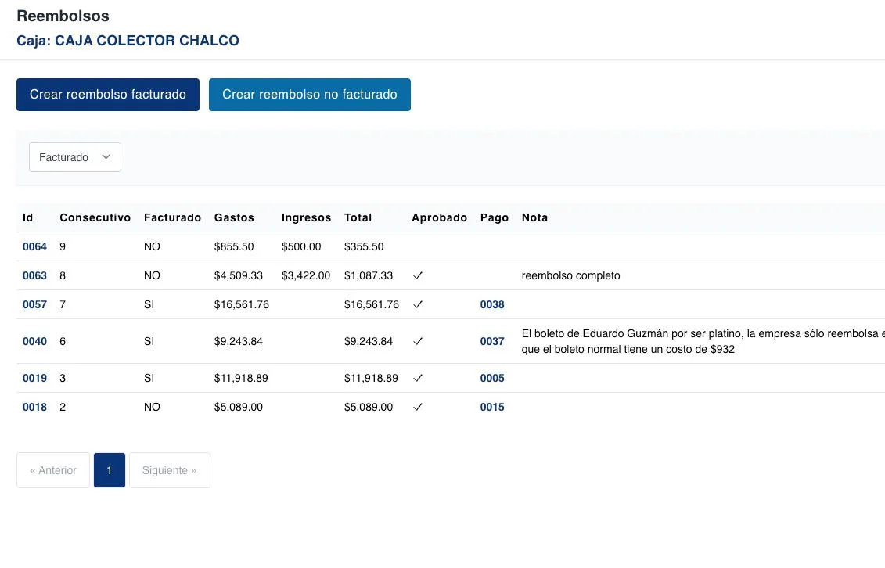Click the Aprobado checkmark for row 0057
Image resolution: width=885 pixels, height=568 pixels.
pos(418,304)
